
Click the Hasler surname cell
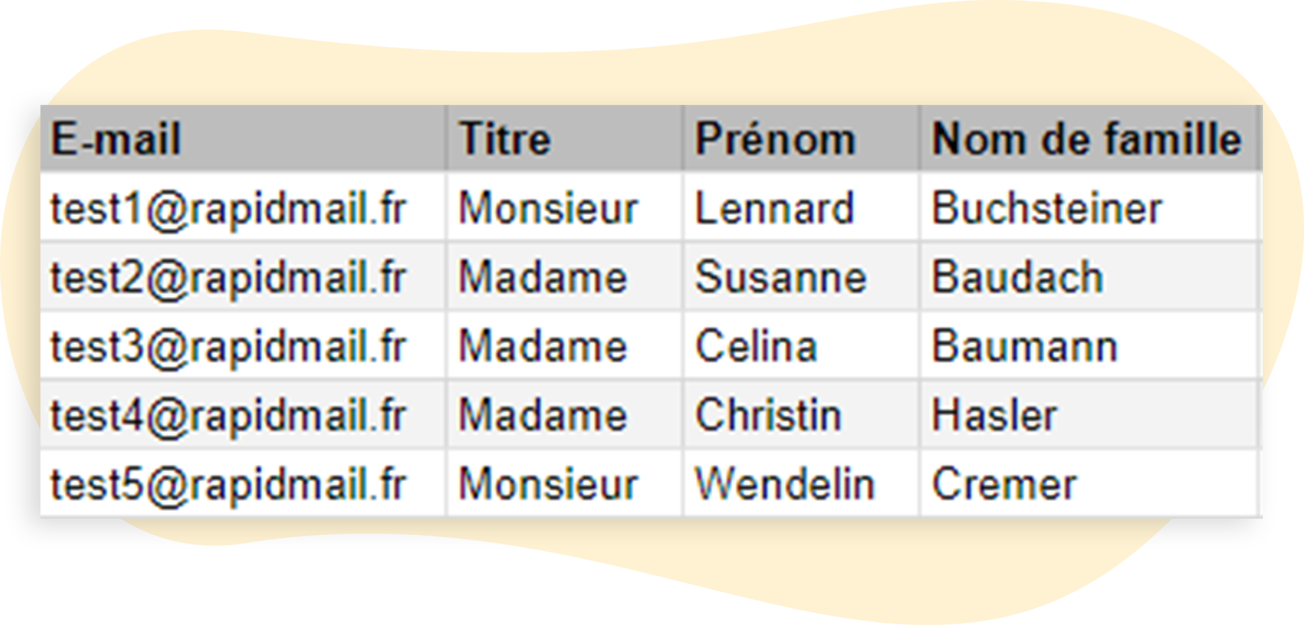994,415
